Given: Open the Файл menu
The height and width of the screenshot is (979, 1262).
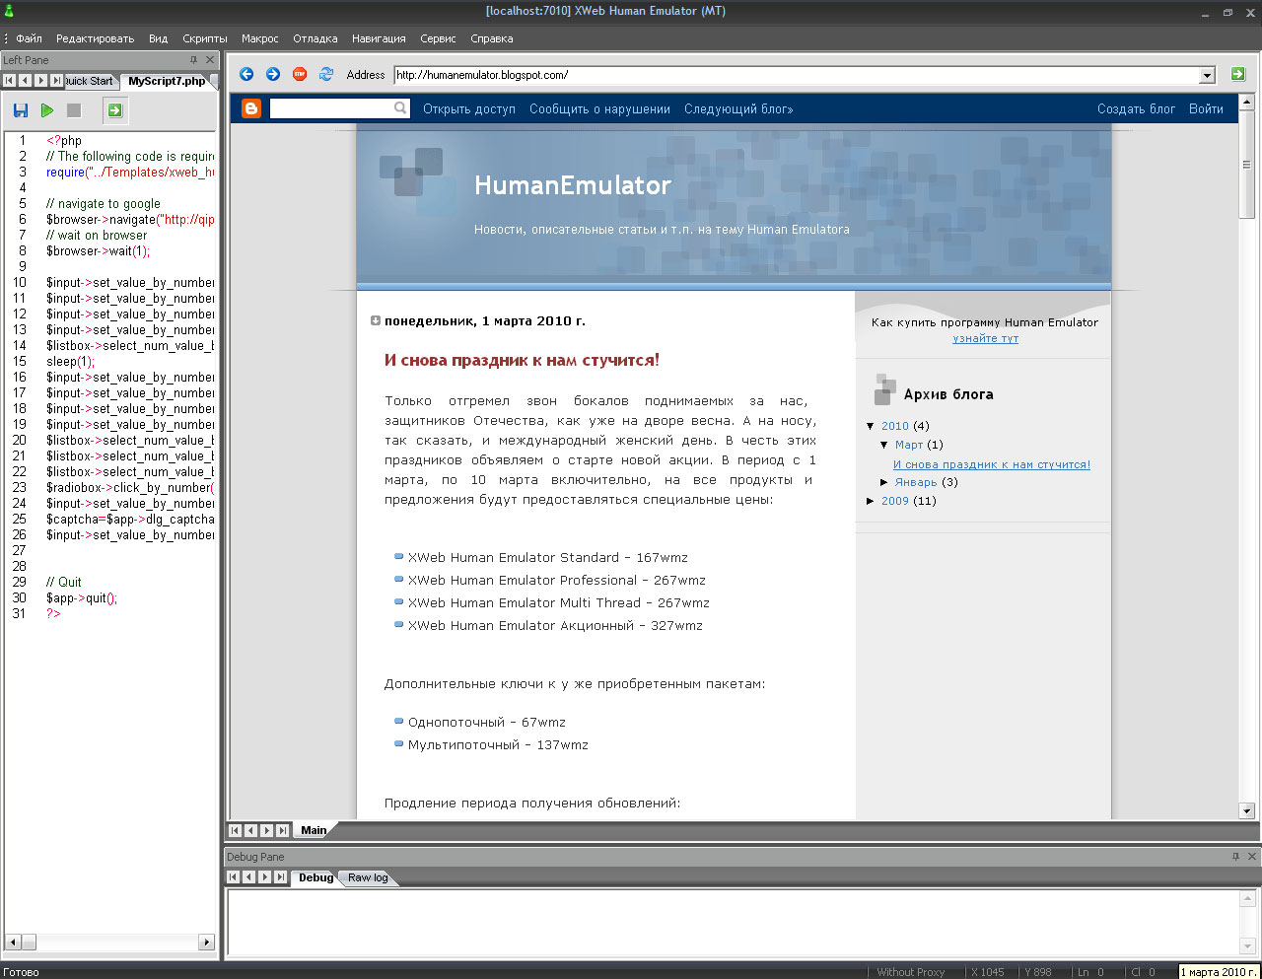Looking at the screenshot, I should [29, 38].
